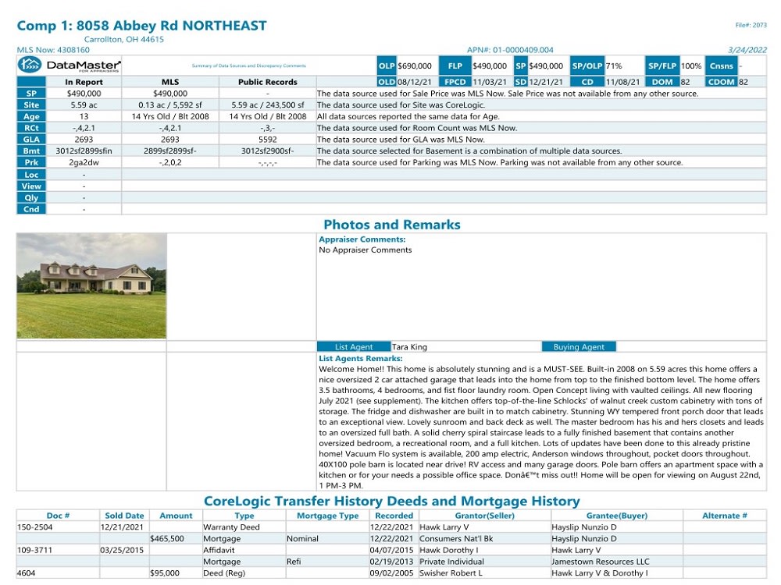Click the 'Comp 1: 8058 Abbey Rd NORTHEAST' heading
Viewport: 781px width, 585px height.
coord(142,26)
